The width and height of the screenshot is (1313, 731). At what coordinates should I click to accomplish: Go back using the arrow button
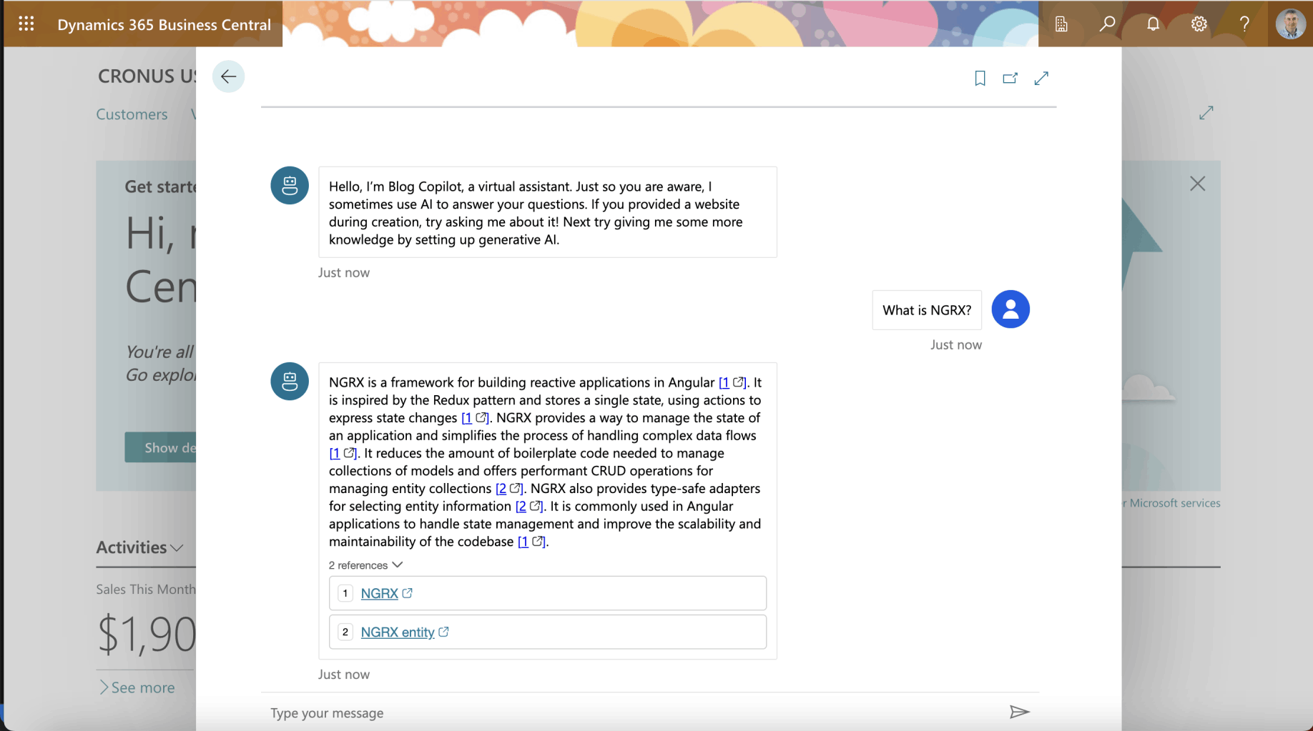click(228, 76)
